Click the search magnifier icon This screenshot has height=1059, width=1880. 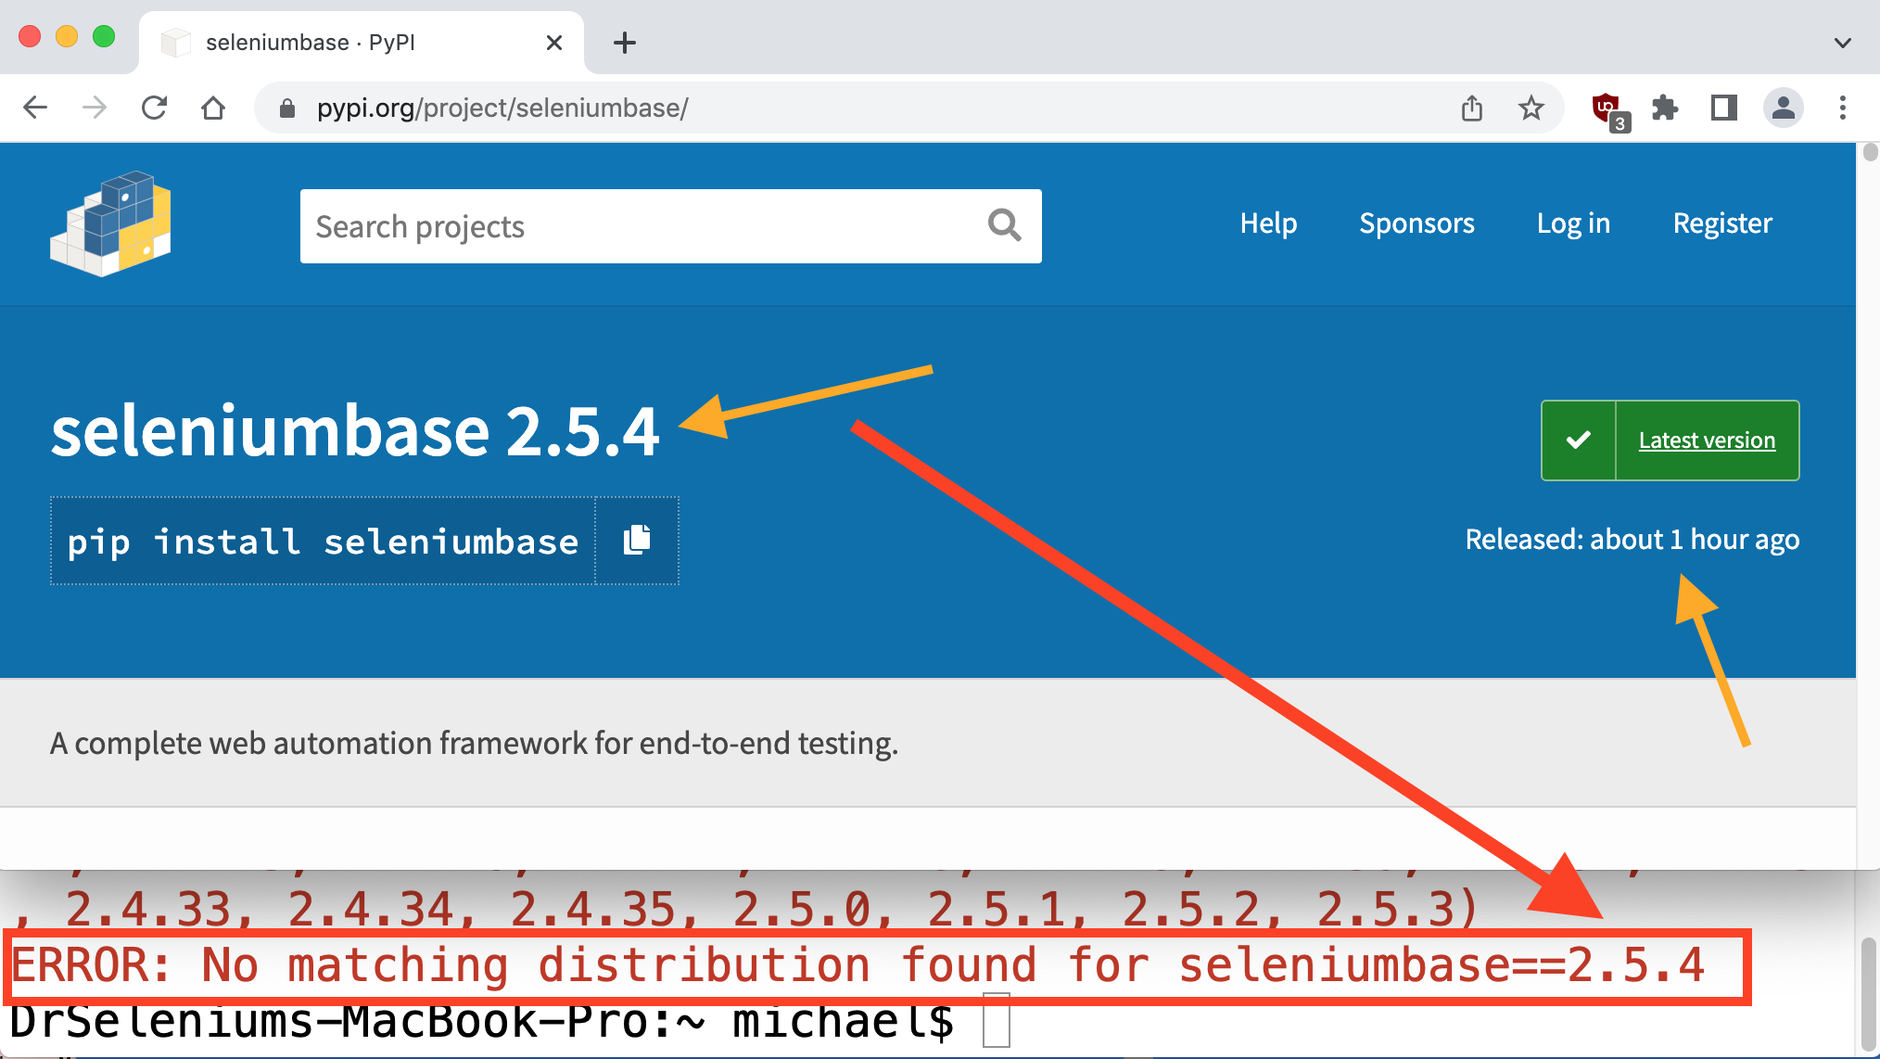[x=1004, y=225]
